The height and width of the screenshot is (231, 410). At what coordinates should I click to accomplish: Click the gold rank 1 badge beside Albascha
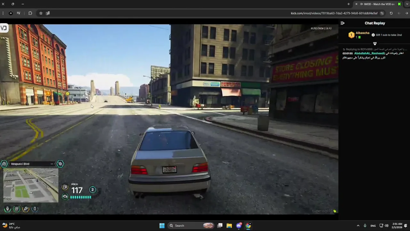point(351,35)
